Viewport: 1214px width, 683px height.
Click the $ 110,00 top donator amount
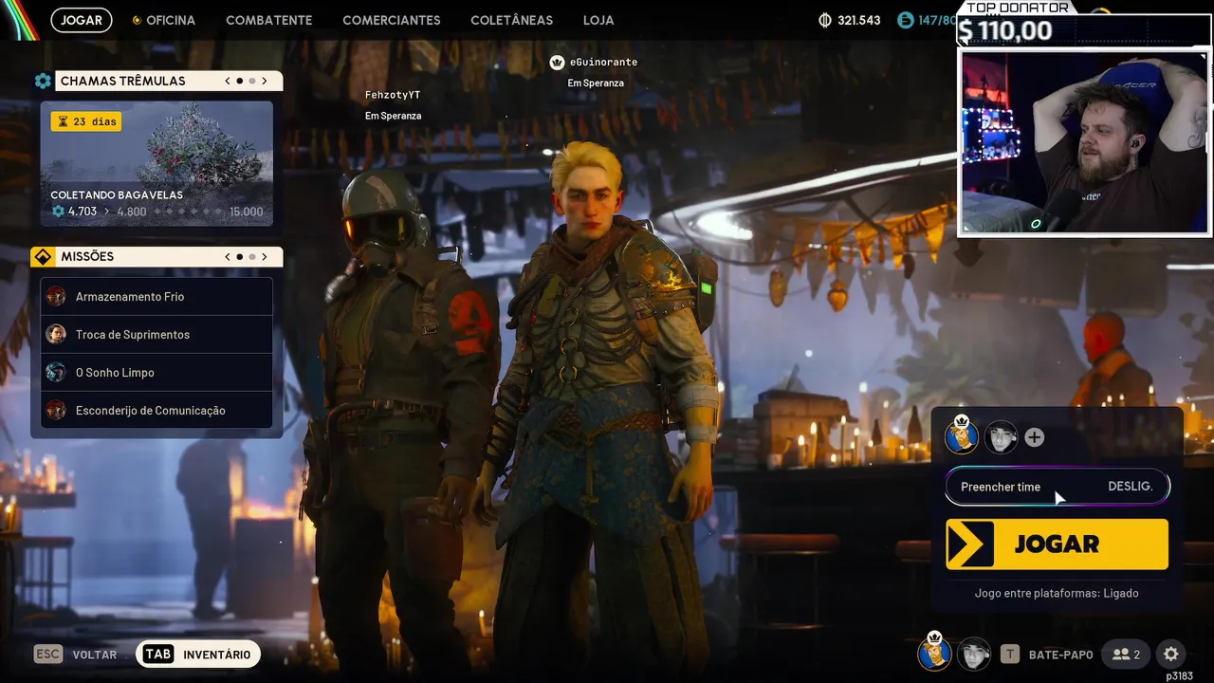(x=1005, y=31)
